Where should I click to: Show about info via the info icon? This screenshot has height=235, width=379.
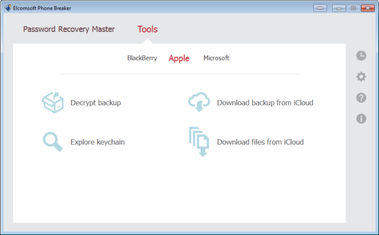(x=361, y=119)
